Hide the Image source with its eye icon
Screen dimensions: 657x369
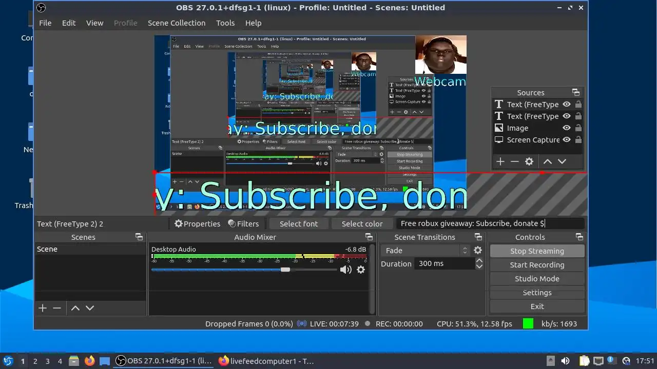coord(567,128)
